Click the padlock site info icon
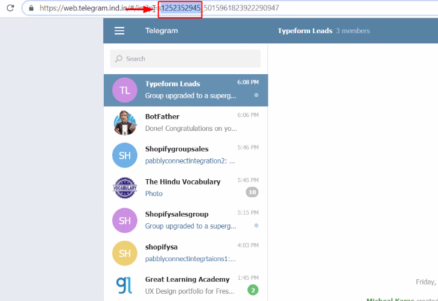438x301 pixels. point(31,8)
